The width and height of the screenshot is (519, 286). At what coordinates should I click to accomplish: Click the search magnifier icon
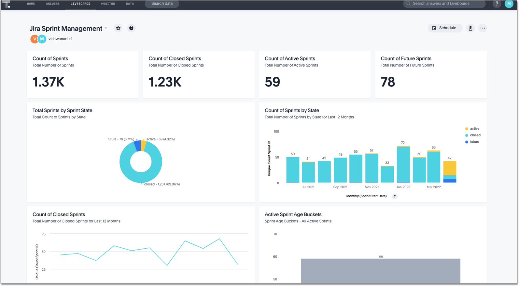[x=409, y=4]
